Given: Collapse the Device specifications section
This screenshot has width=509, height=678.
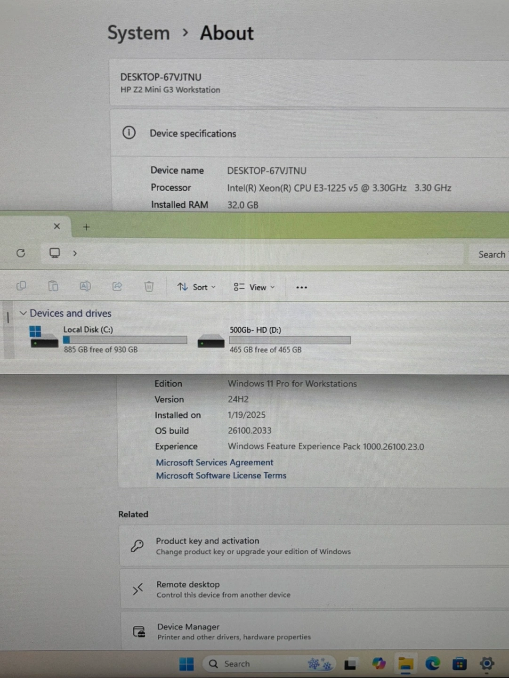Looking at the screenshot, I should point(310,133).
